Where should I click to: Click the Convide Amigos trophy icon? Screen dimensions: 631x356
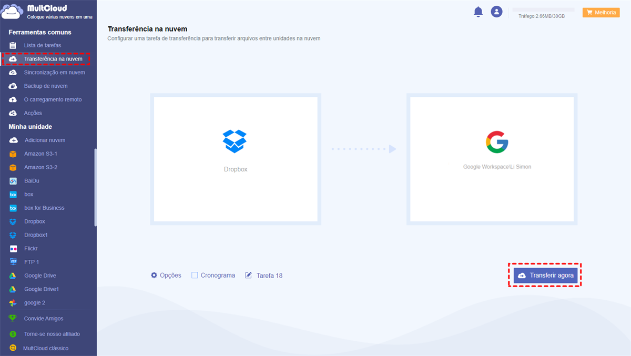click(x=13, y=319)
